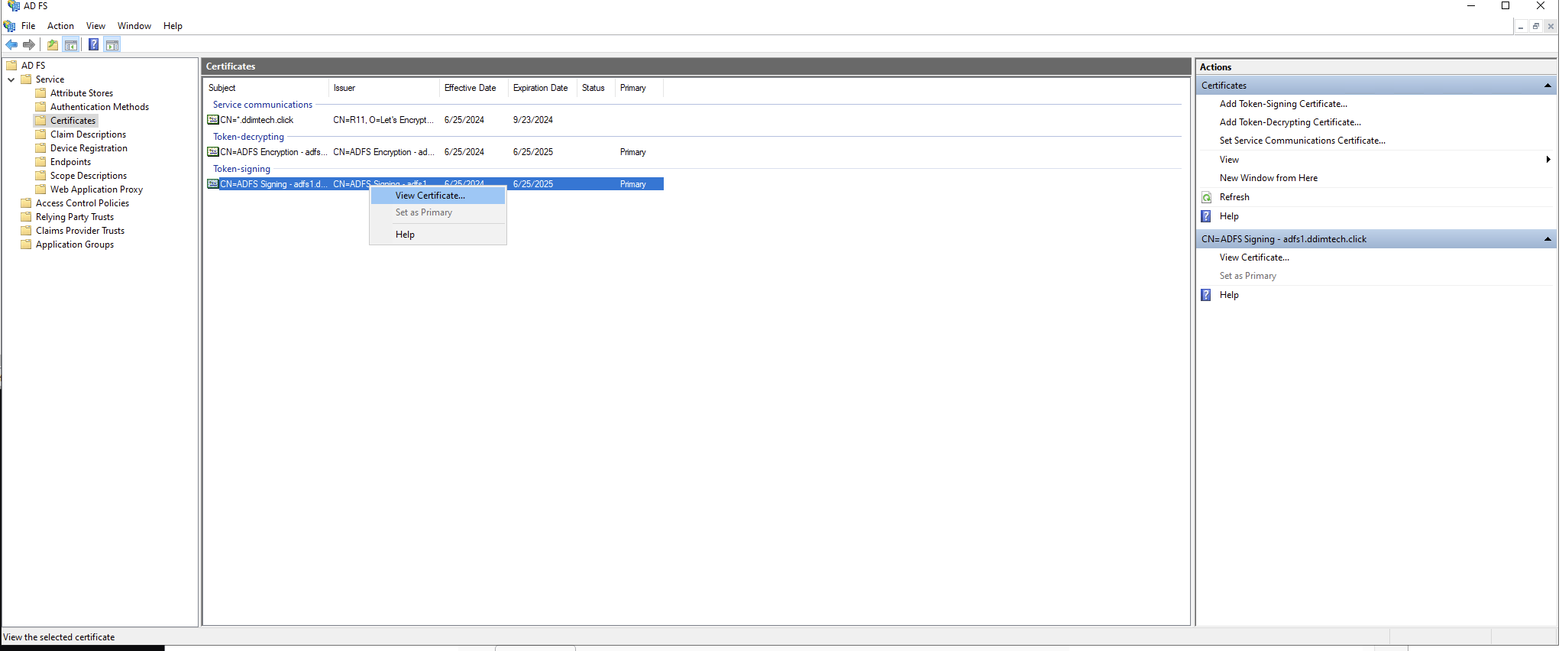This screenshot has width=1562, height=651.
Task: Click View Certificate... in Actions pane
Action: tap(1254, 257)
